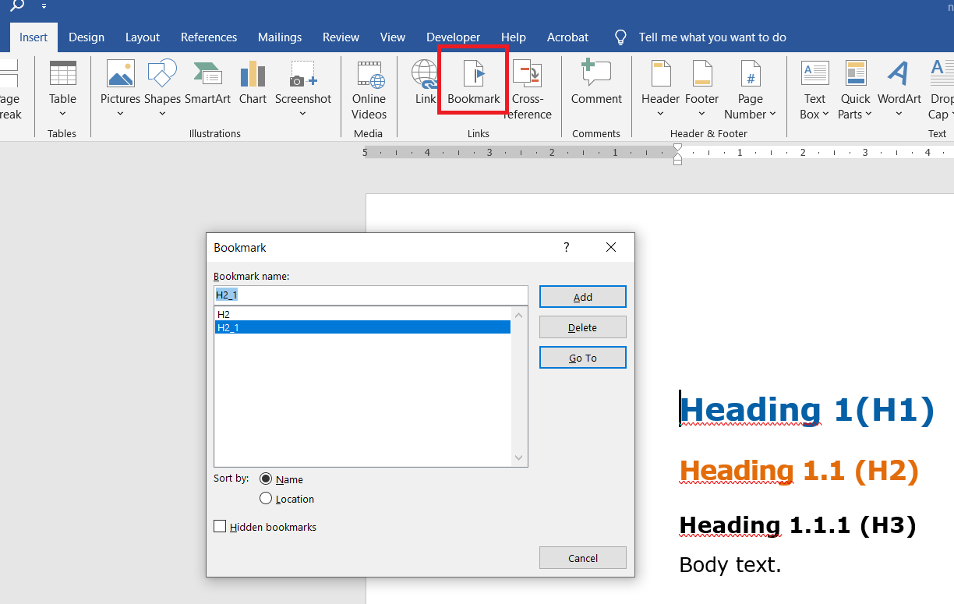Expand the Quick Parts dropdown arrow
Image resolution: width=954 pixels, height=604 pixels.
pos(867,115)
